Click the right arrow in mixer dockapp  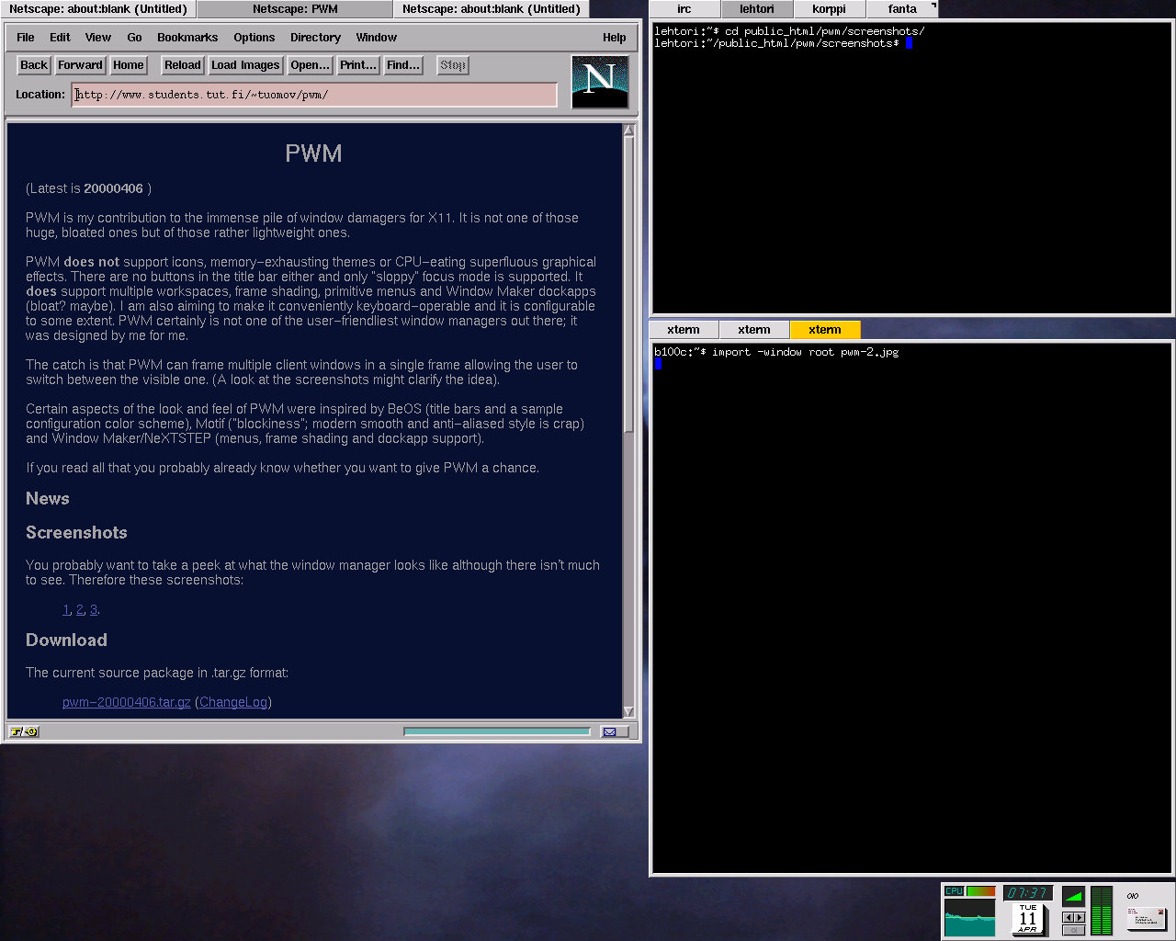click(1080, 917)
